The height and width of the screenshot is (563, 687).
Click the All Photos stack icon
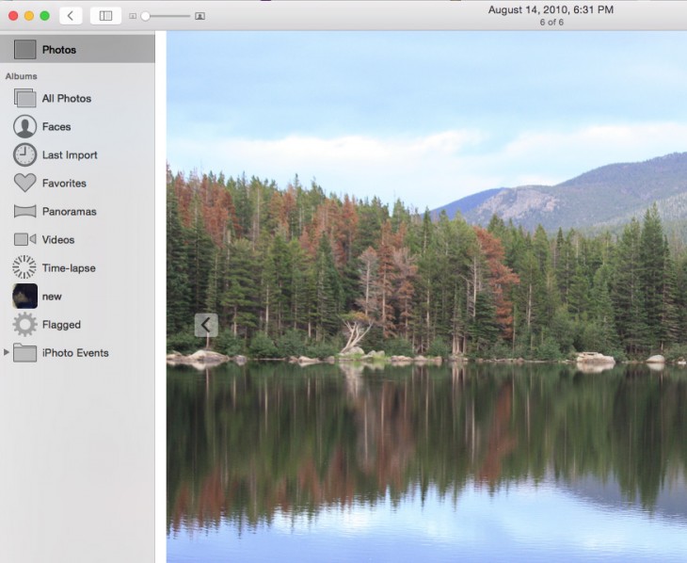pyautogui.click(x=25, y=98)
